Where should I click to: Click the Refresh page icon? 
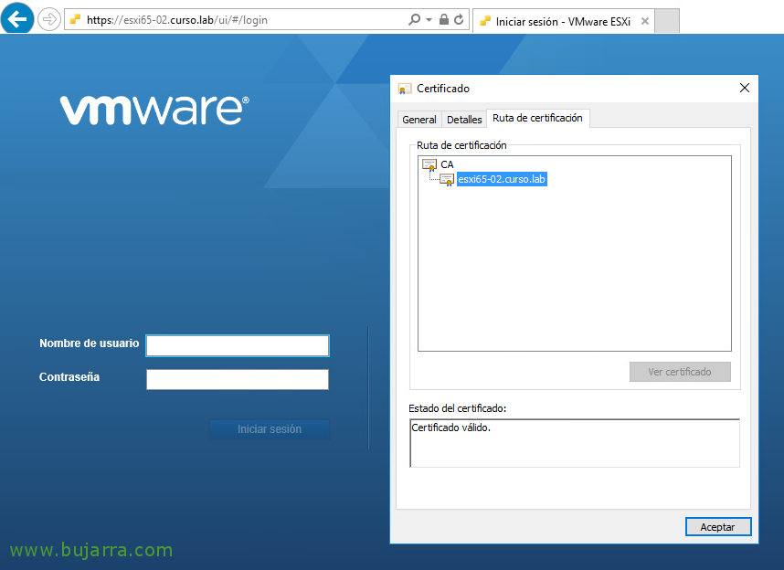point(459,19)
